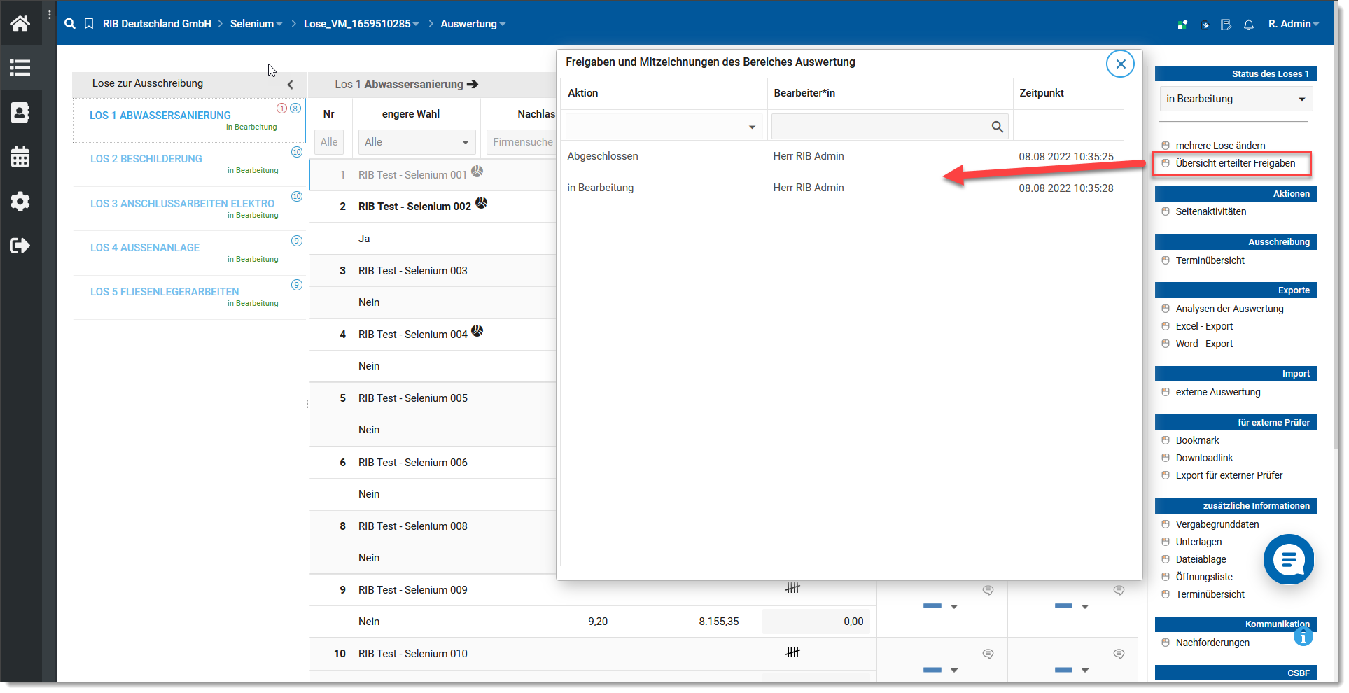Click Downloadlink

point(1204,458)
